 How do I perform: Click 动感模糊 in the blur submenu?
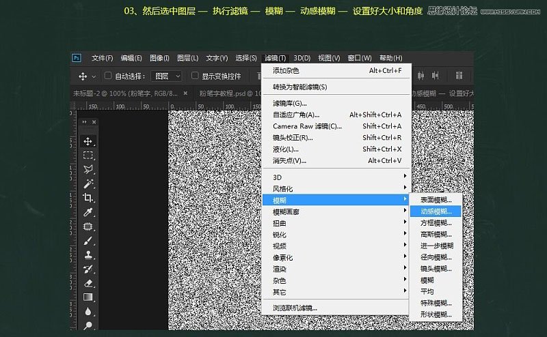tap(436, 211)
